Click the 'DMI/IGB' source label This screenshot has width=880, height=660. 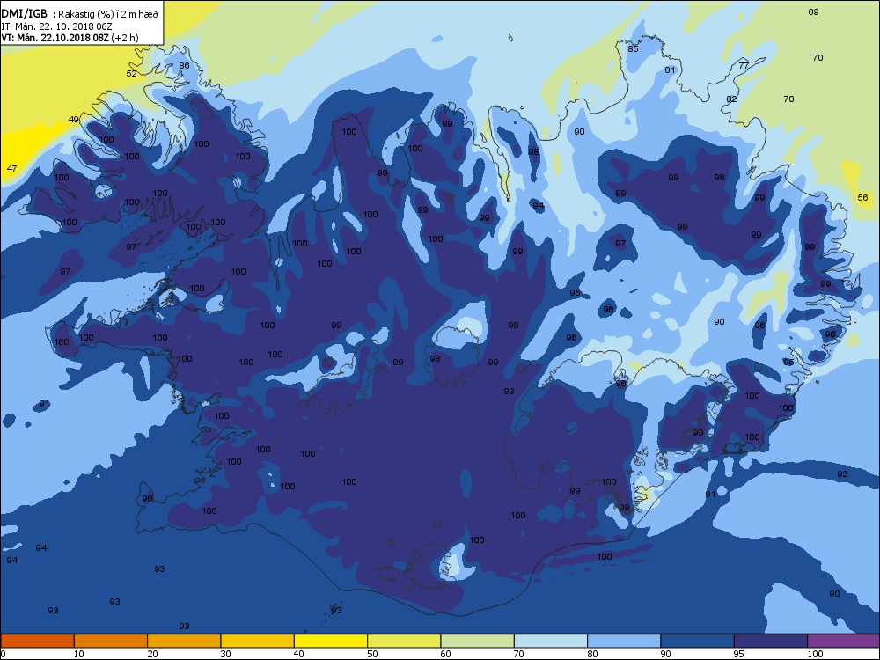(x=24, y=14)
